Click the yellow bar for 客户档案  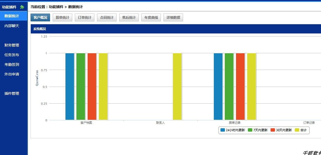(x=103, y=87)
